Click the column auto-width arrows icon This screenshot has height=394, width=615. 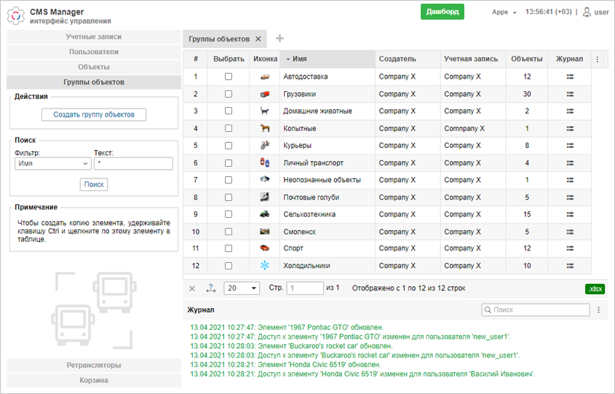(x=211, y=288)
